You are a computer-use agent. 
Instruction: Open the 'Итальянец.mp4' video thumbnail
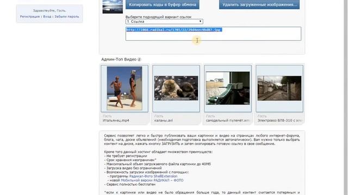coord(125,88)
